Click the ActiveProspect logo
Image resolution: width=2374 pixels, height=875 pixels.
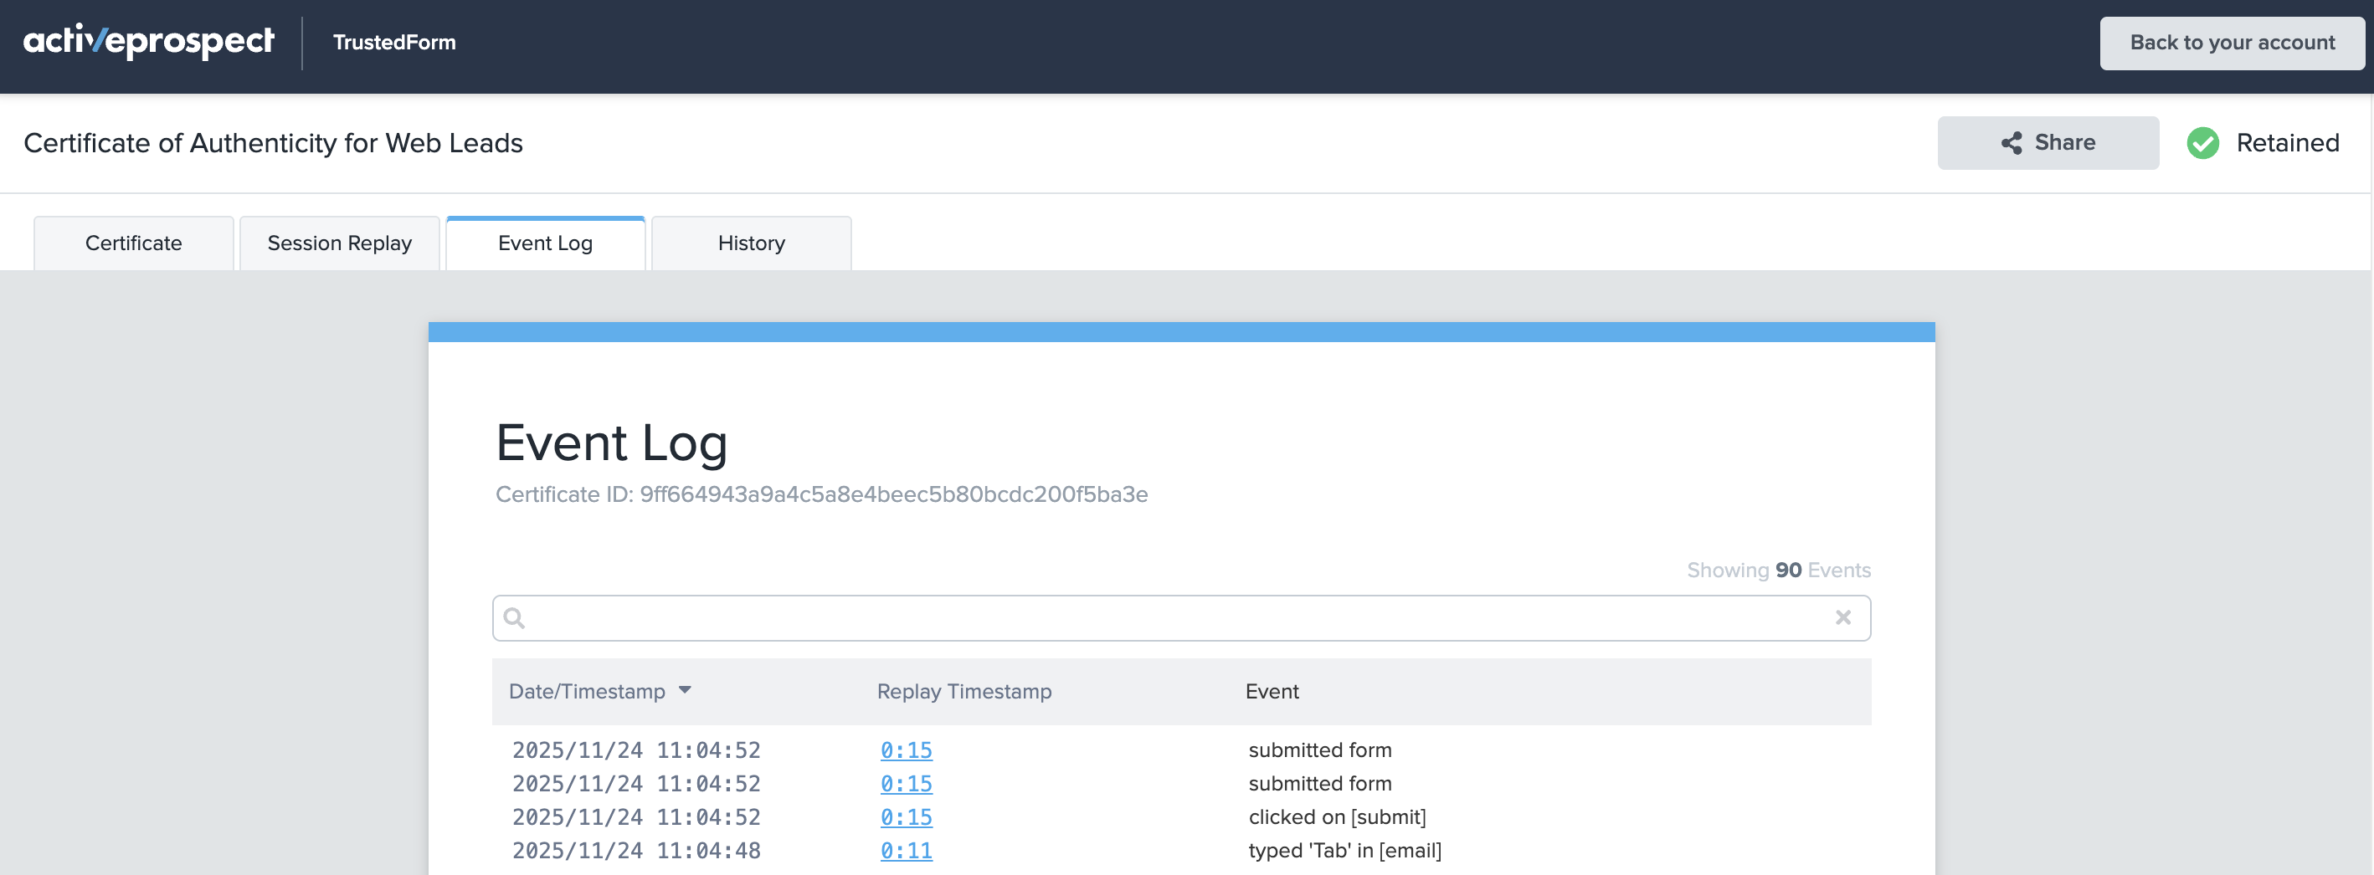point(148,43)
